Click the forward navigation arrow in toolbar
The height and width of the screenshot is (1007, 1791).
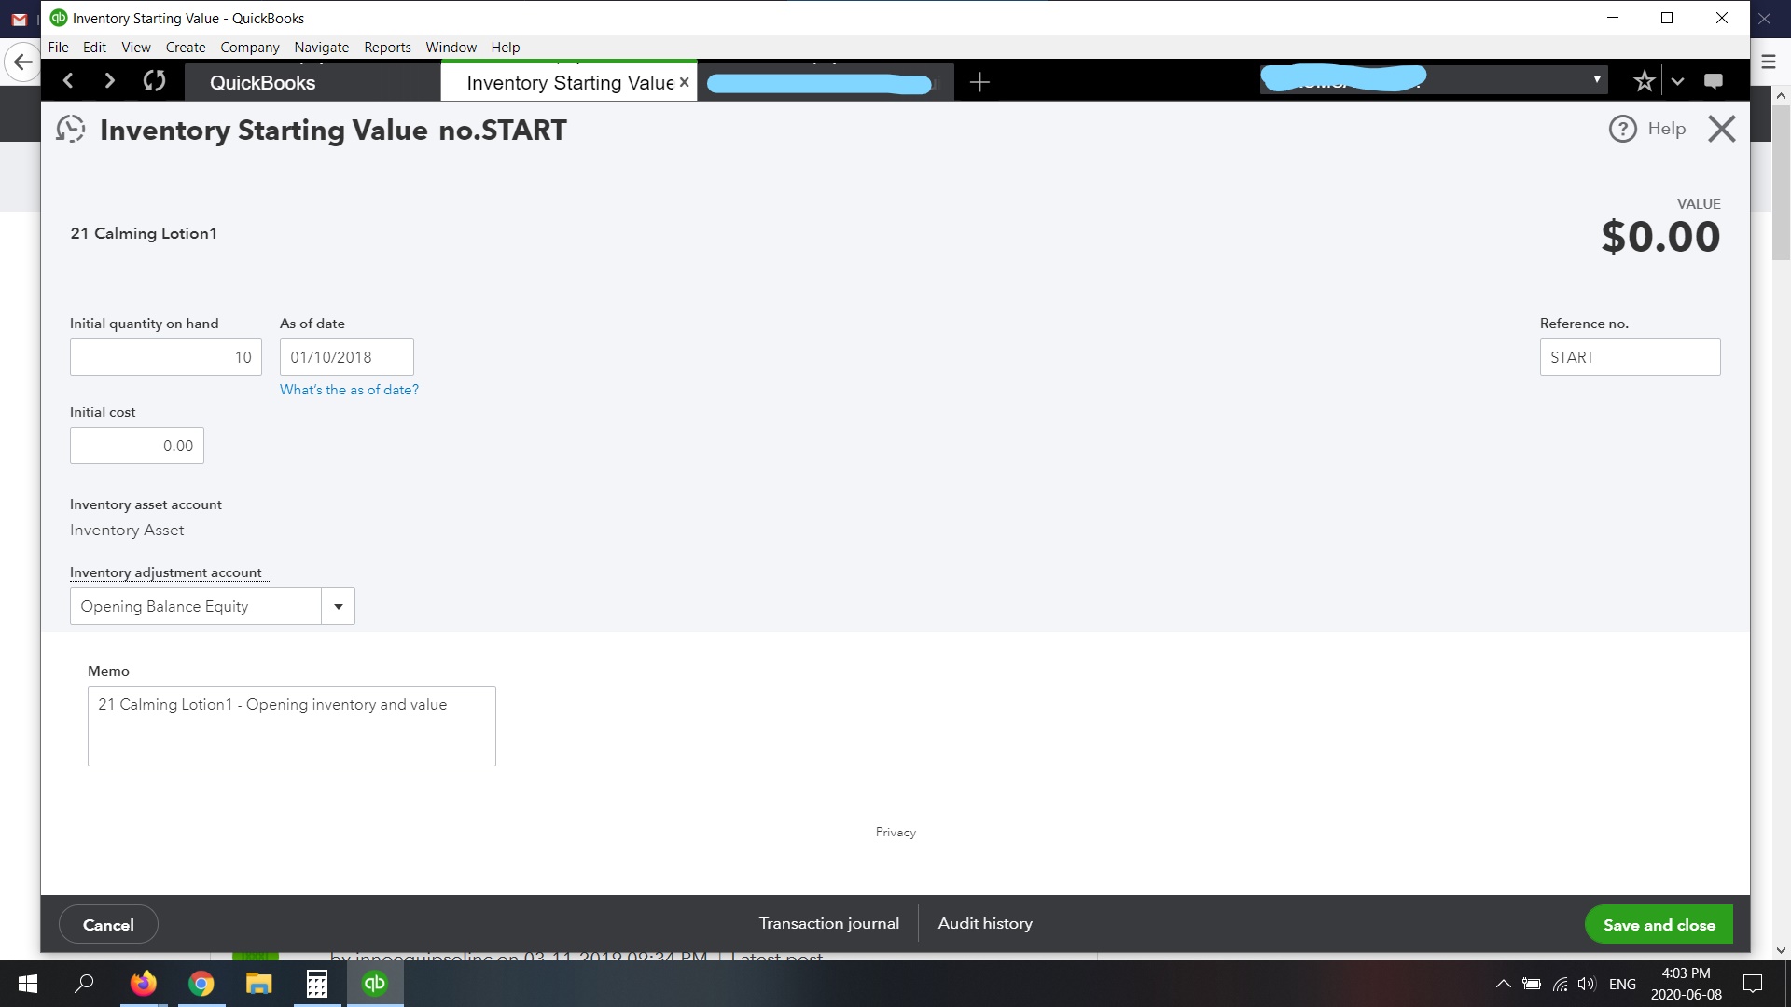point(110,81)
